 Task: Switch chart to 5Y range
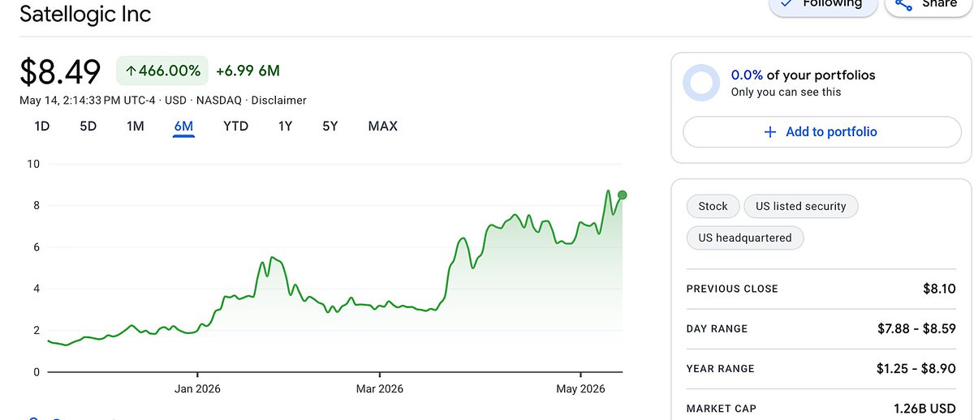point(330,126)
